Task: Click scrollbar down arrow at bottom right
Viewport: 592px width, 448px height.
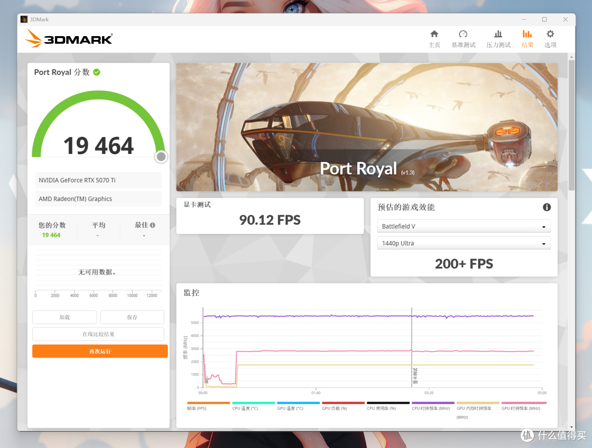Action: [x=572, y=427]
